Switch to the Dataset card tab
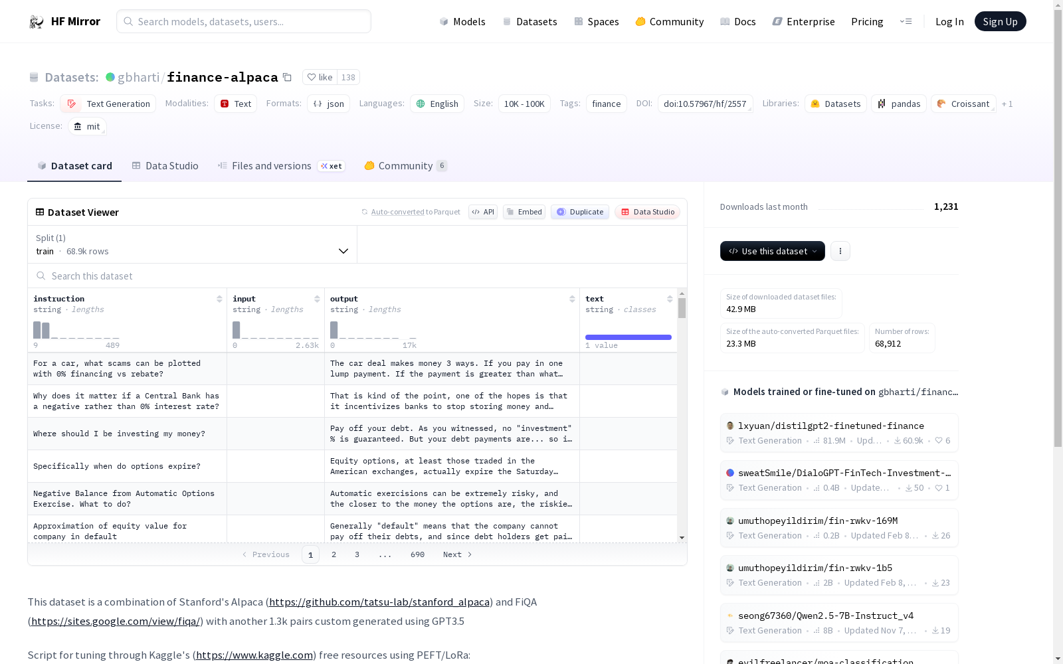Screen dimensions: 1063x664 click(74, 166)
